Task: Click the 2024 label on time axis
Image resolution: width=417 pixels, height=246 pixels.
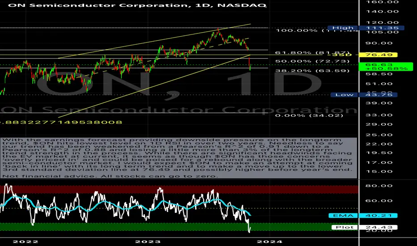Action: pos(269,242)
